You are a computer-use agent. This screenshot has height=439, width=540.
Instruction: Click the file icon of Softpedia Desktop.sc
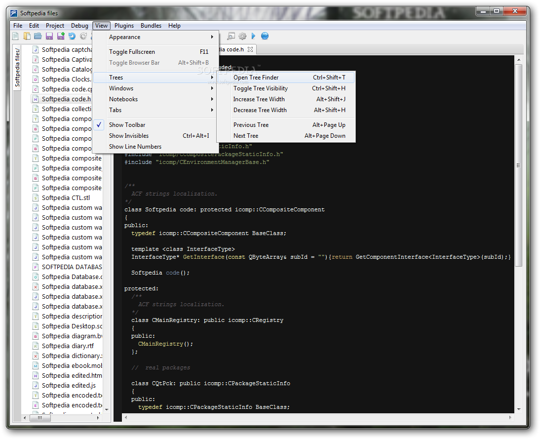(36, 326)
